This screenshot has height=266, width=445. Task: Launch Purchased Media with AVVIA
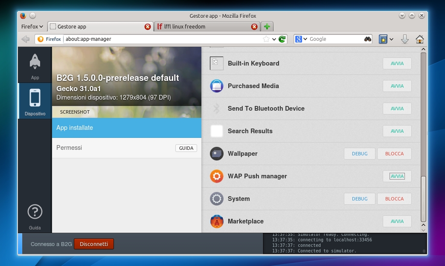coord(397,86)
